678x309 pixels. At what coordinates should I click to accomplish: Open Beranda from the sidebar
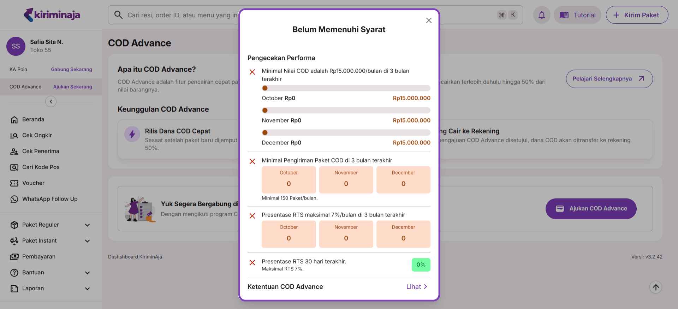[33, 120]
